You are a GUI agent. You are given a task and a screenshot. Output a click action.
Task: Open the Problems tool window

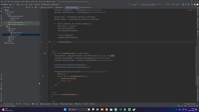(x=26, y=104)
